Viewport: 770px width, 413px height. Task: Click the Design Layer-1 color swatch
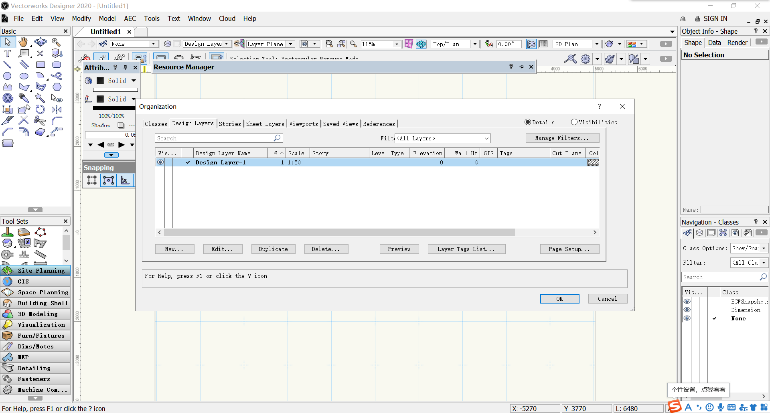tap(593, 162)
